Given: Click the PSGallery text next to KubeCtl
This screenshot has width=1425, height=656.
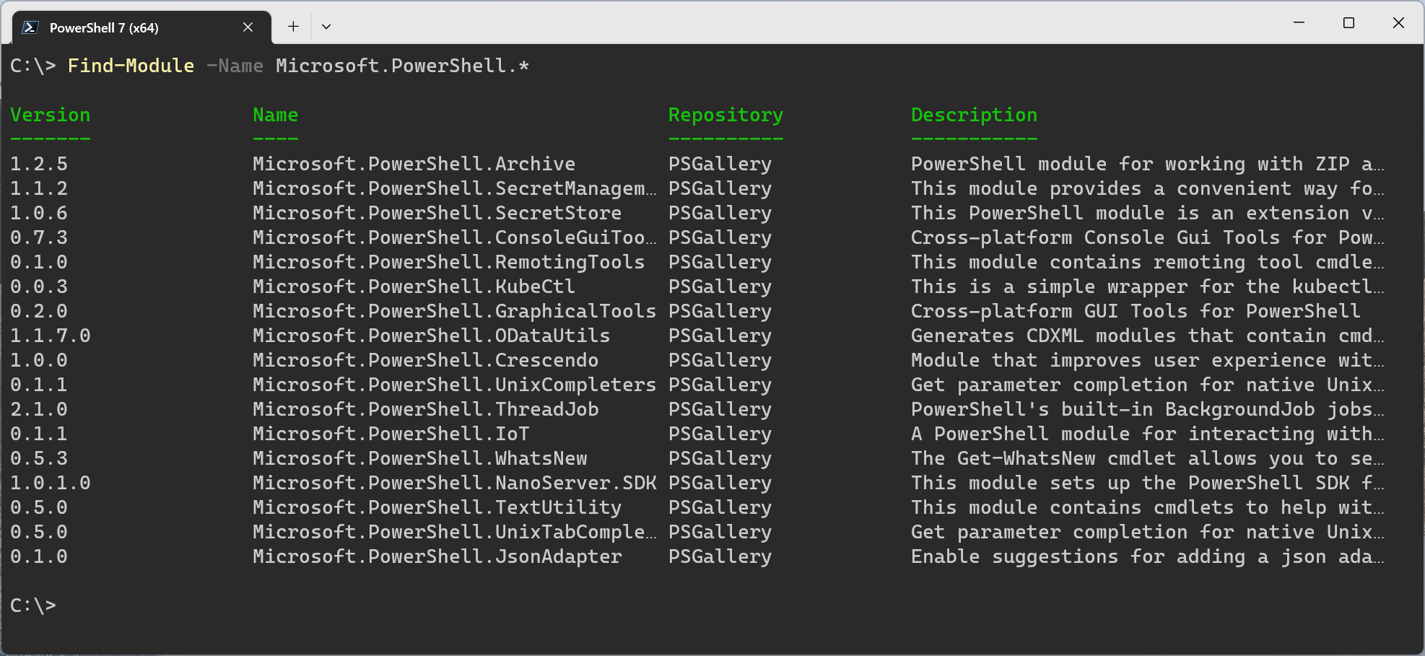Looking at the screenshot, I should (720, 287).
